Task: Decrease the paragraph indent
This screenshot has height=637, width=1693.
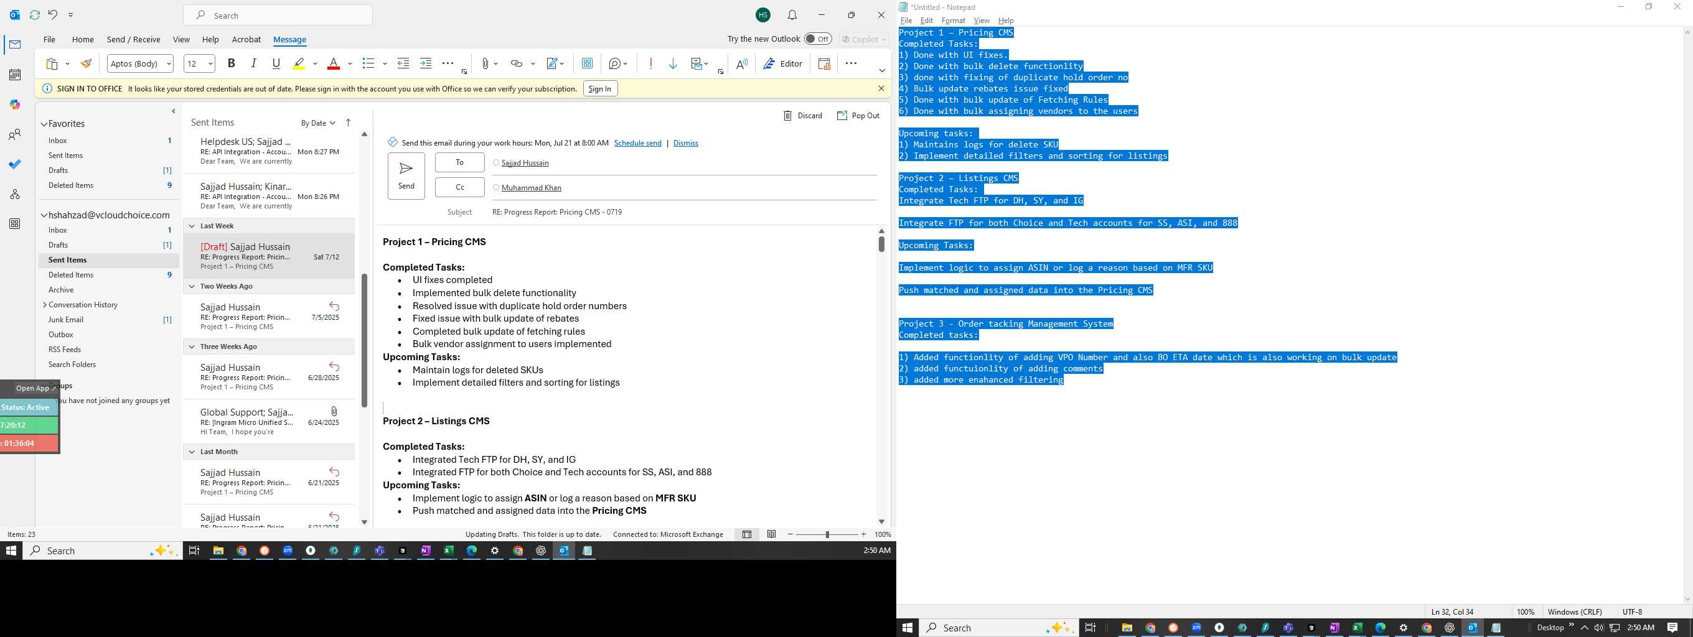Action: click(x=403, y=63)
